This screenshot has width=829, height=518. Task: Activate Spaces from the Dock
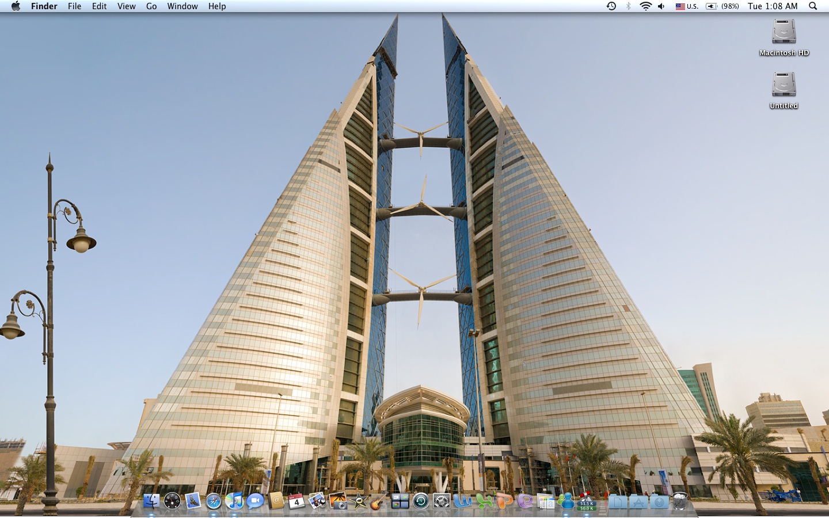tap(400, 501)
